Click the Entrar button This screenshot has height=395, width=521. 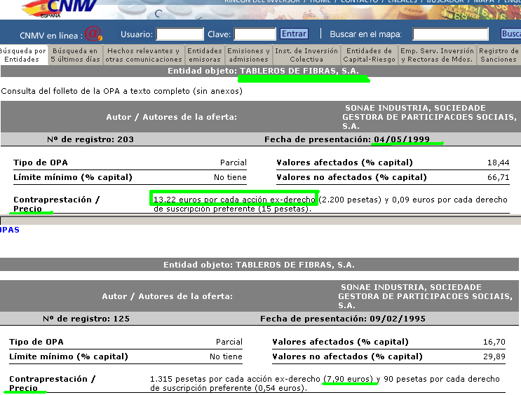[294, 34]
